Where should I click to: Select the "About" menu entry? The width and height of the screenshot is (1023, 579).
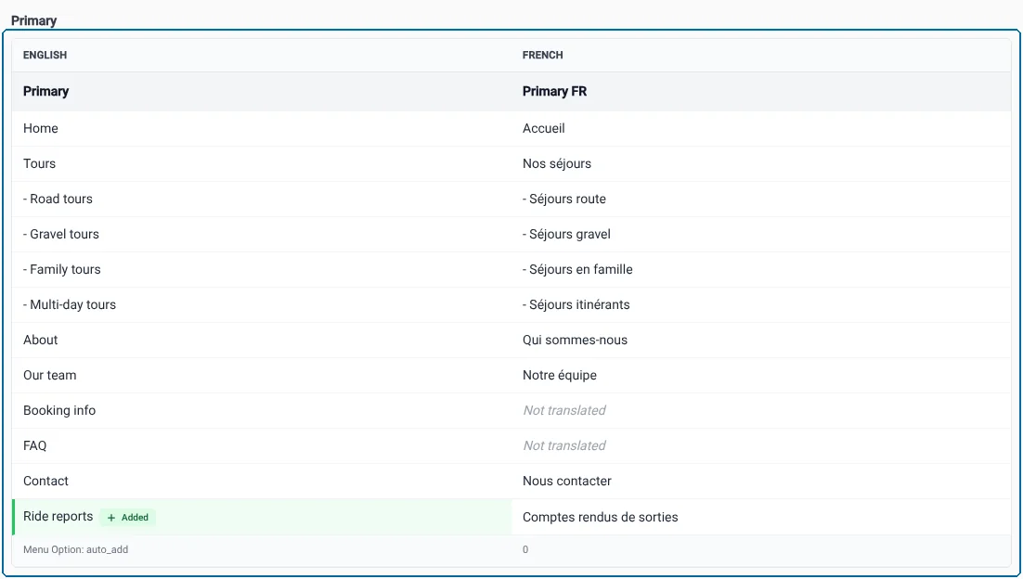[x=41, y=340]
